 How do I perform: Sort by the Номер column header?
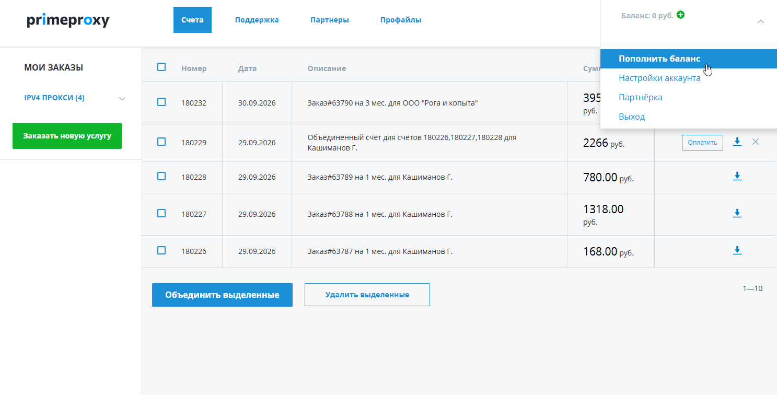coord(194,68)
